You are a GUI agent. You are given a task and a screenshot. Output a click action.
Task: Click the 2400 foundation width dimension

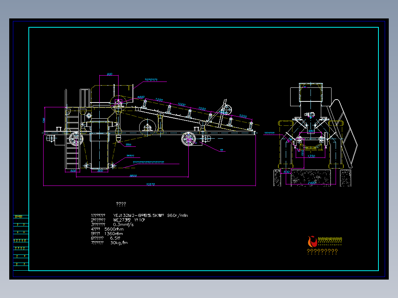(312, 183)
